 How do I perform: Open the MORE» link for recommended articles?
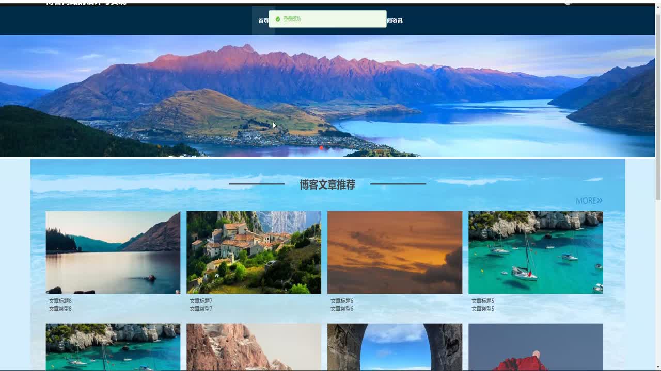589,200
